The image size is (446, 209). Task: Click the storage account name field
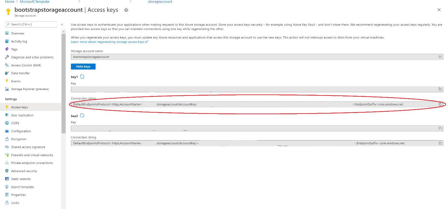click(257, 57)
